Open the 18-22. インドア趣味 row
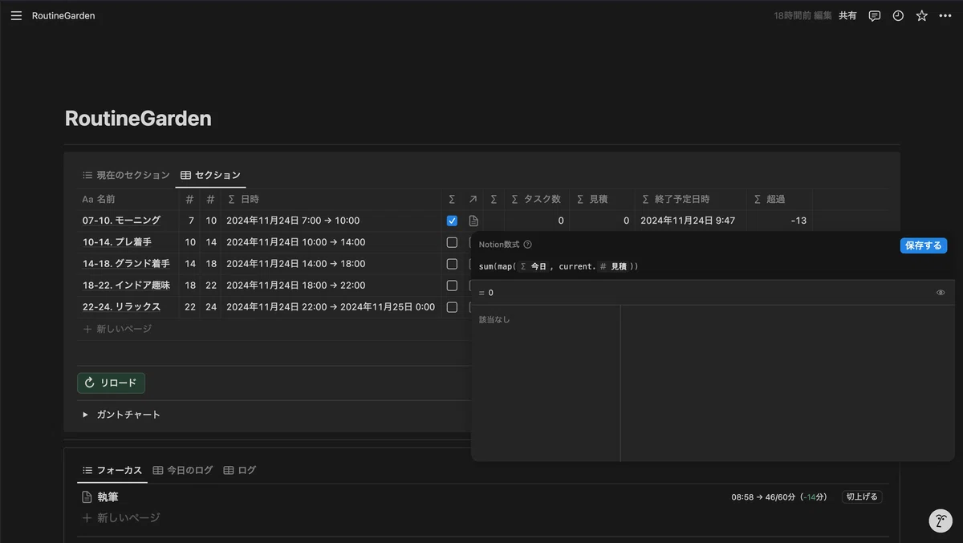This screenshot has width=963, height=543. pyautogui.click(x=126, y=286)
